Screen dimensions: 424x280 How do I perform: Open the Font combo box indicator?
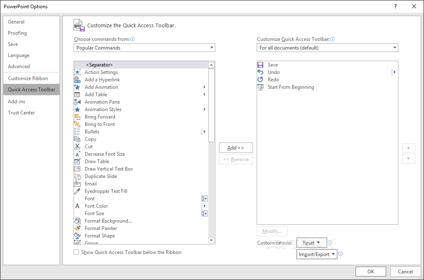click(x=205, y=199)
